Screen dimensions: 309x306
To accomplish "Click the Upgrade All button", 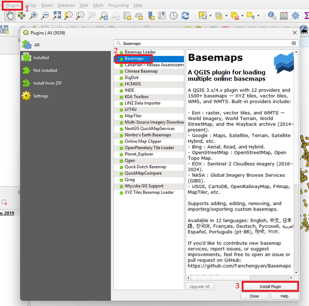I will tap(199, 287).
